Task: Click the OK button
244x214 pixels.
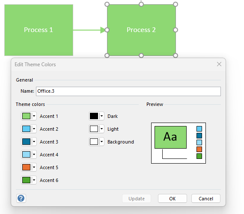Action: 173,199
